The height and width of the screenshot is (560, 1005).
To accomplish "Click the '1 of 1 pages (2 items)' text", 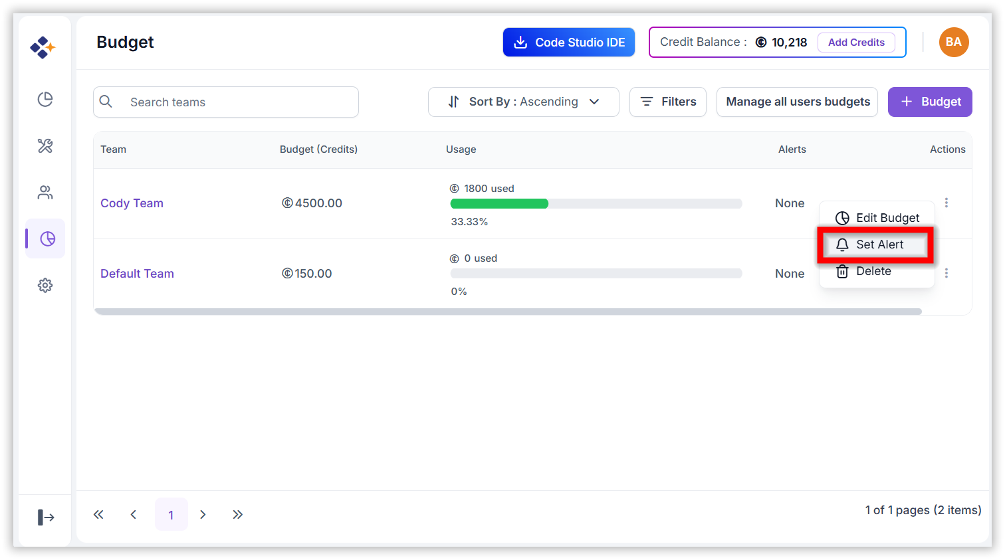I will [923, 510].
